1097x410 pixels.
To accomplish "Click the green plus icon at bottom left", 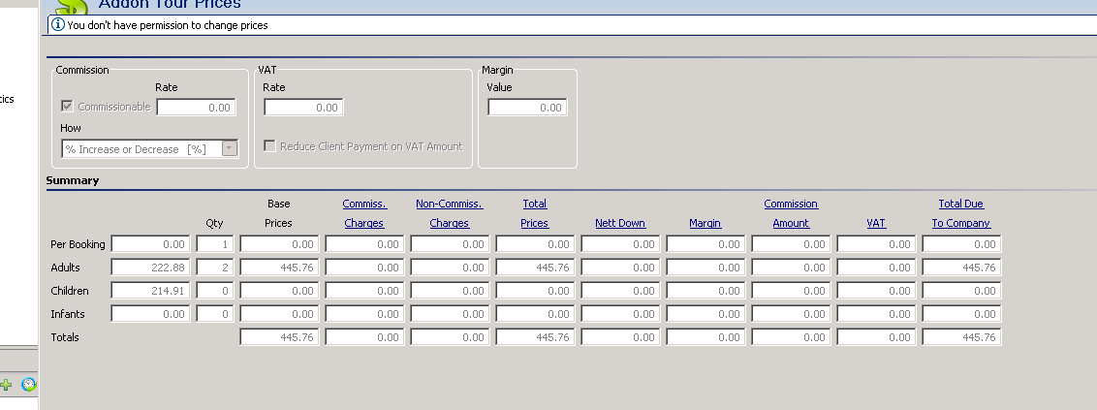I will (x=6, y=384).
